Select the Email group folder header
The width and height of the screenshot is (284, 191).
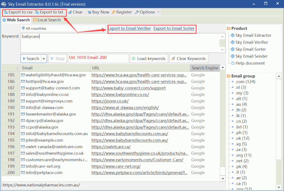click(241, 76)
